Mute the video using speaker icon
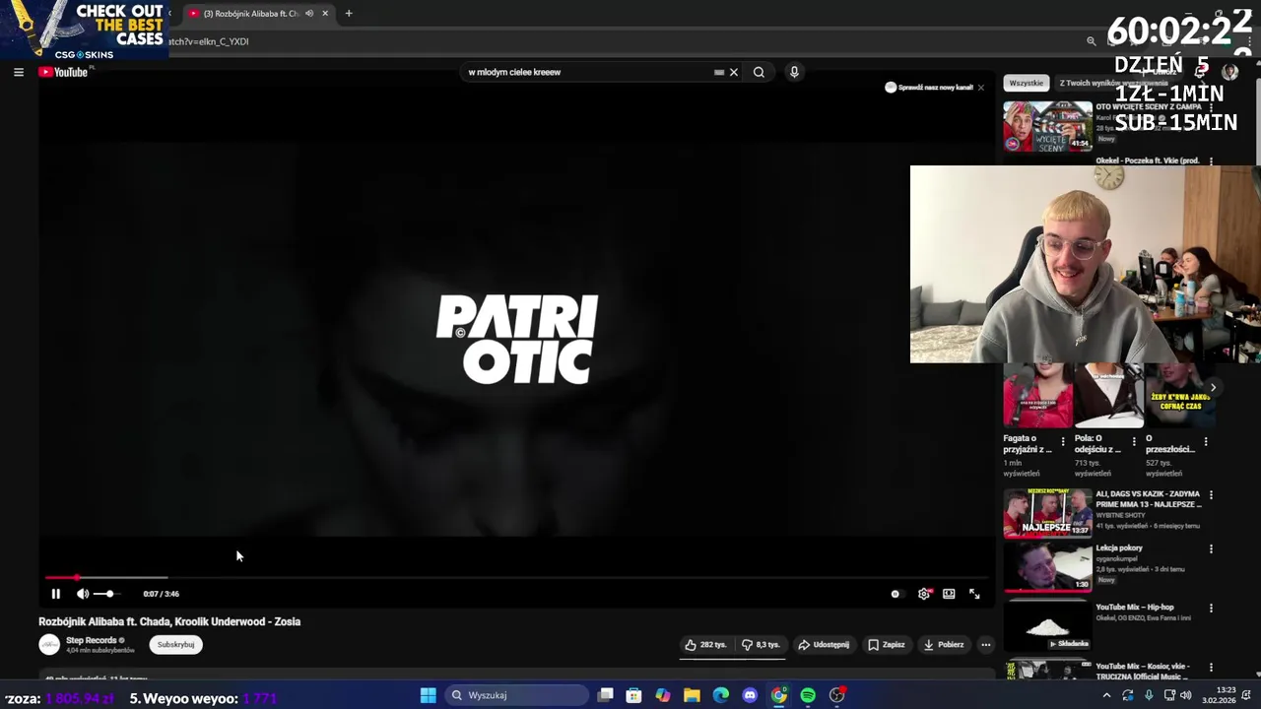 click(83, 594)
